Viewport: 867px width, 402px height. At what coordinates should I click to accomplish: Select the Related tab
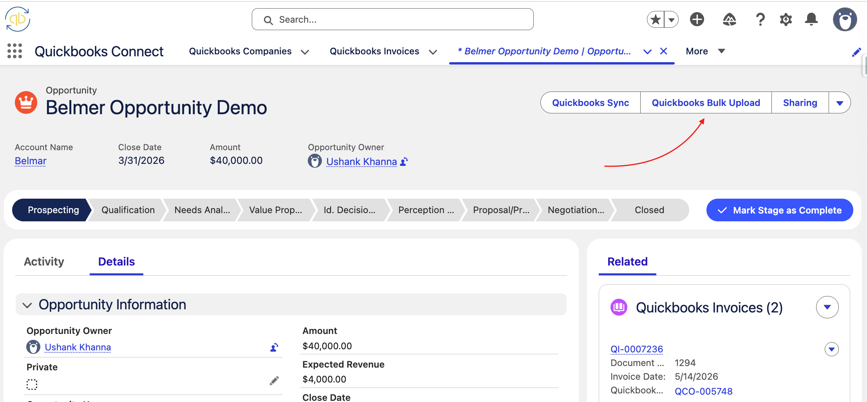[x=627, y=261]
